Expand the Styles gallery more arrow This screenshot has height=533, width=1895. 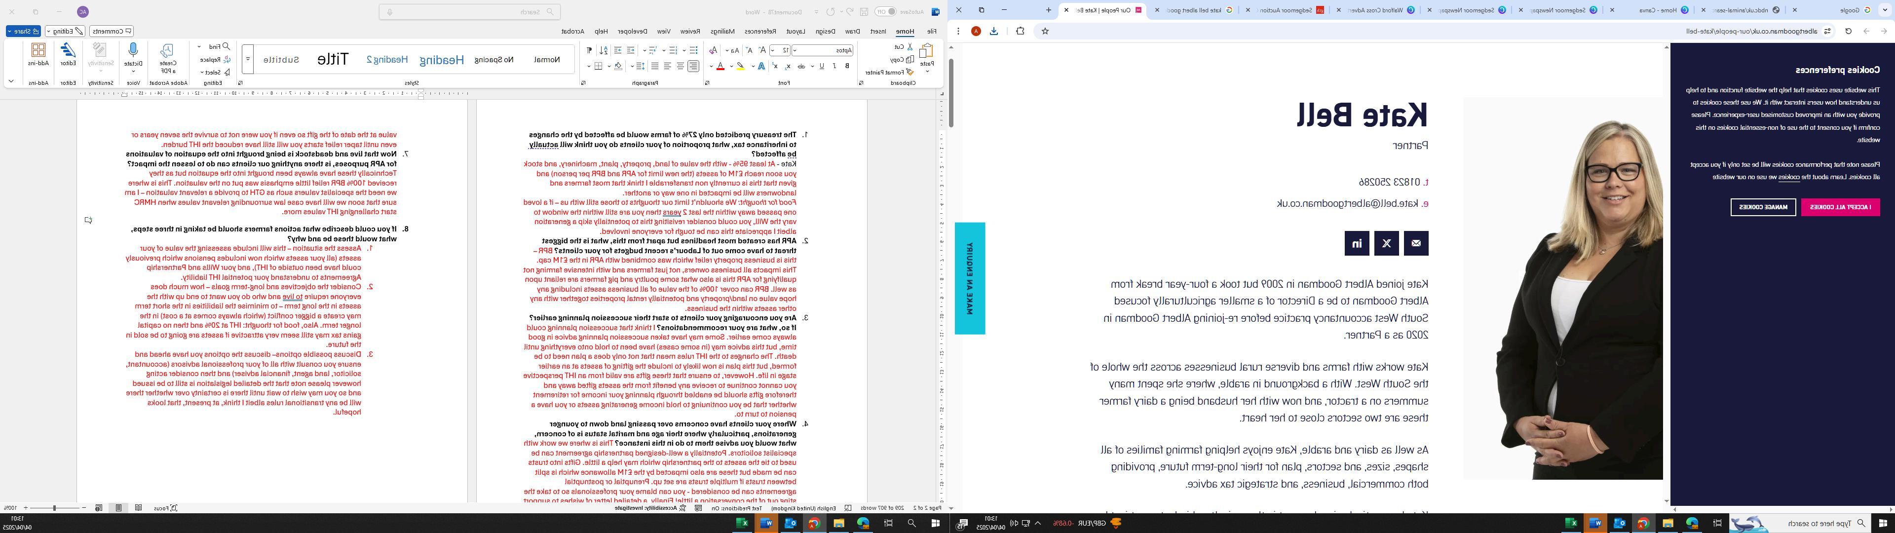coord(248,60)
